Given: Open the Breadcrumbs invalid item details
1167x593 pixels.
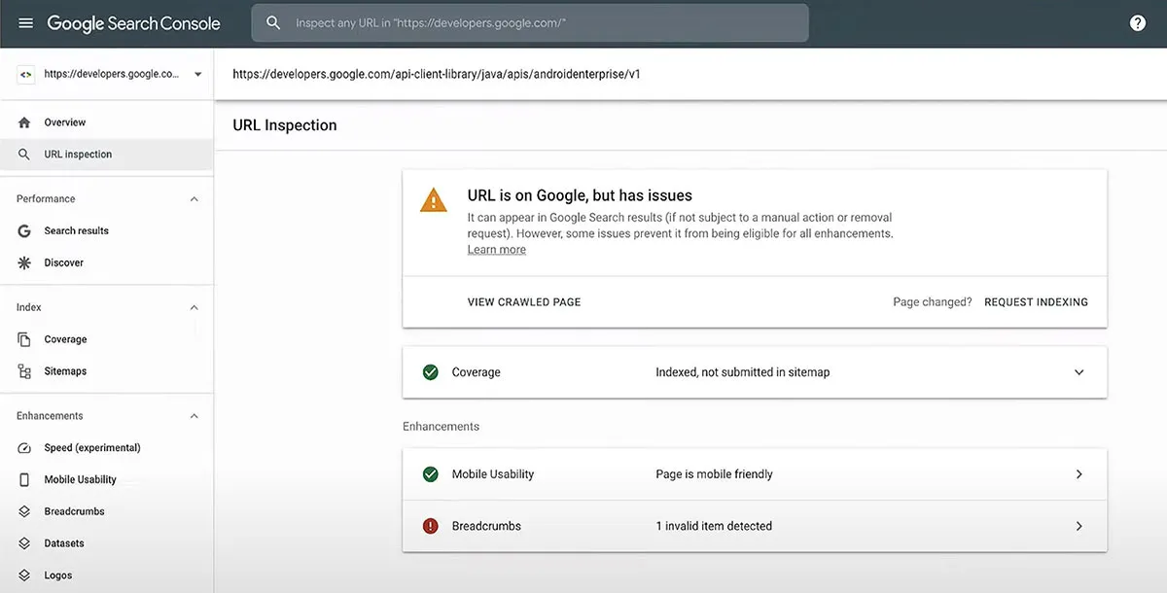Looking at the screenshot, I should point(1079,525).
